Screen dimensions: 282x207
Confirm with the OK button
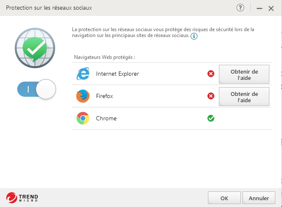224,198
